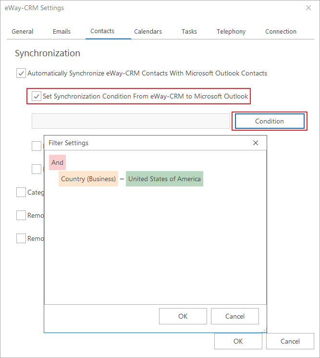The width and height of the screenshot is (320, 358).
Task: Toggle Automatically Synchronize eWay-CRM Contacts checkbox
Action: 21,74
